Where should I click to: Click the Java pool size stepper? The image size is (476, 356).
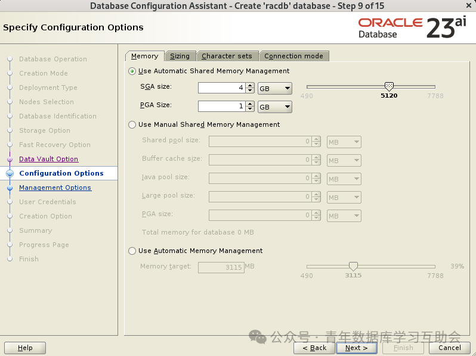click(316, 179)
